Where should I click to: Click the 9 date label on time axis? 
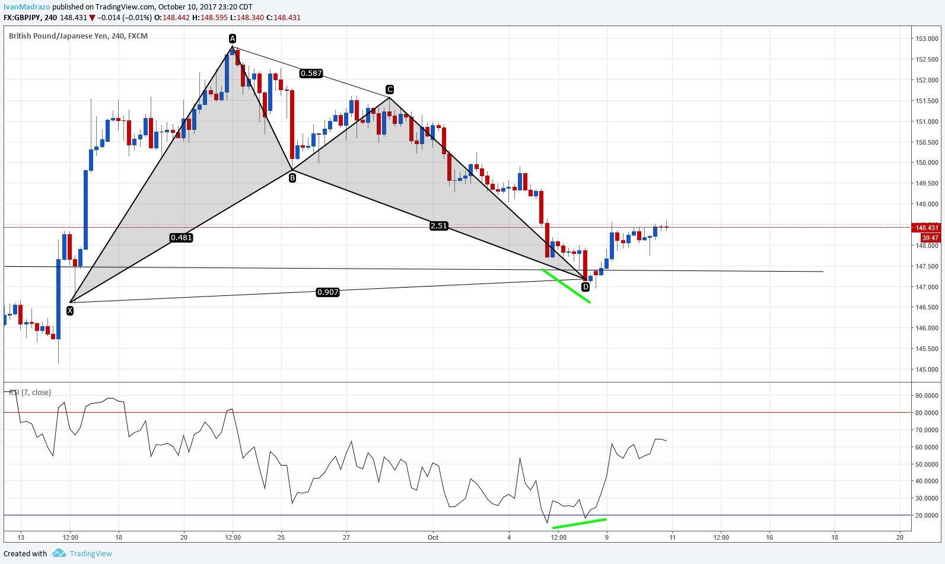pos(607,537)
